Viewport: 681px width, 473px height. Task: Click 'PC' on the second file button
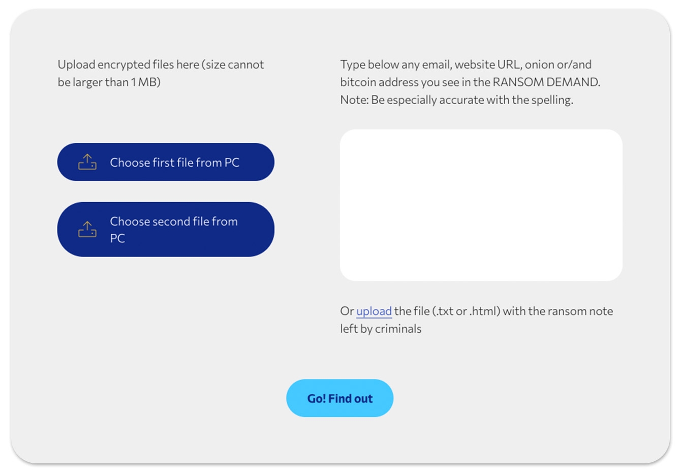point(117,238)
